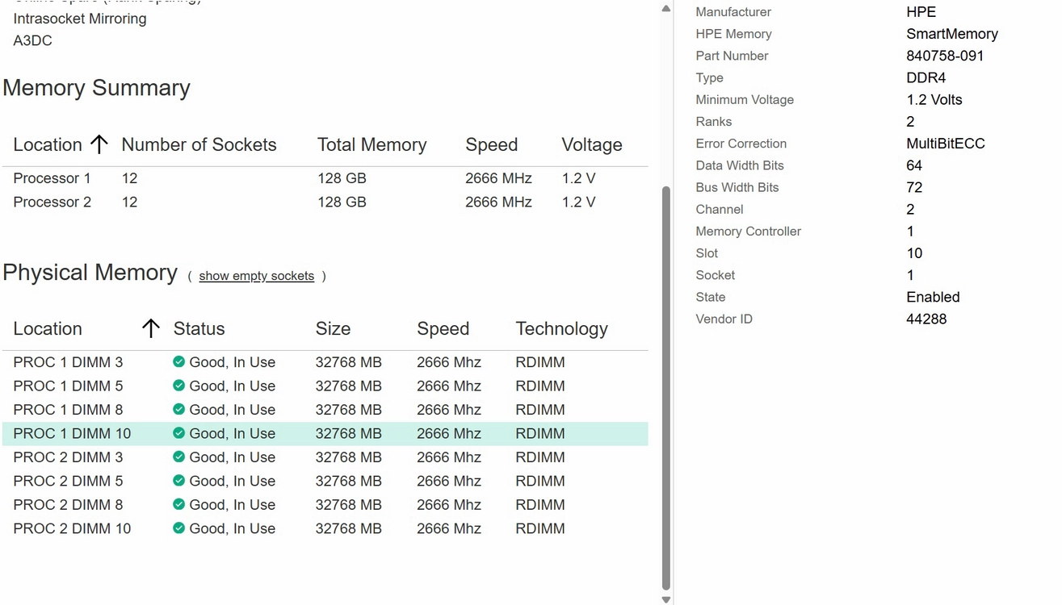Sort physical memory by Size header
The image size is (1062, 605).
[333, 328]
